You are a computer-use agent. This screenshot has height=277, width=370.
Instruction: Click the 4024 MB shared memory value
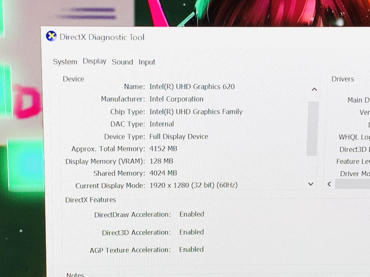163,173
